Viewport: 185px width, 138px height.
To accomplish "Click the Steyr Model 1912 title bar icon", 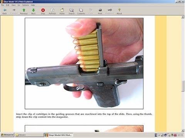I will 2,2.
